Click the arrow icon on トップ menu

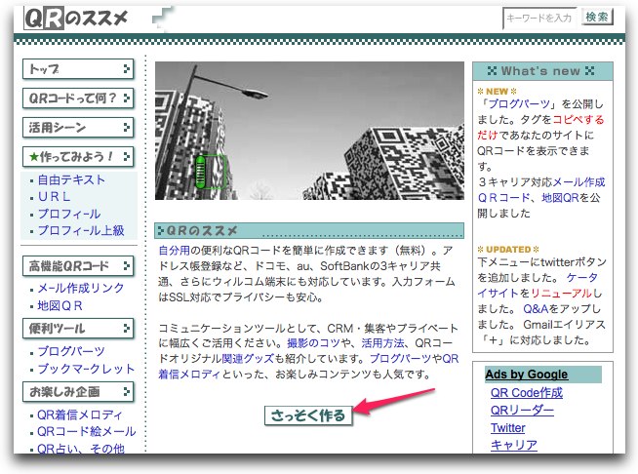point(127,69)
